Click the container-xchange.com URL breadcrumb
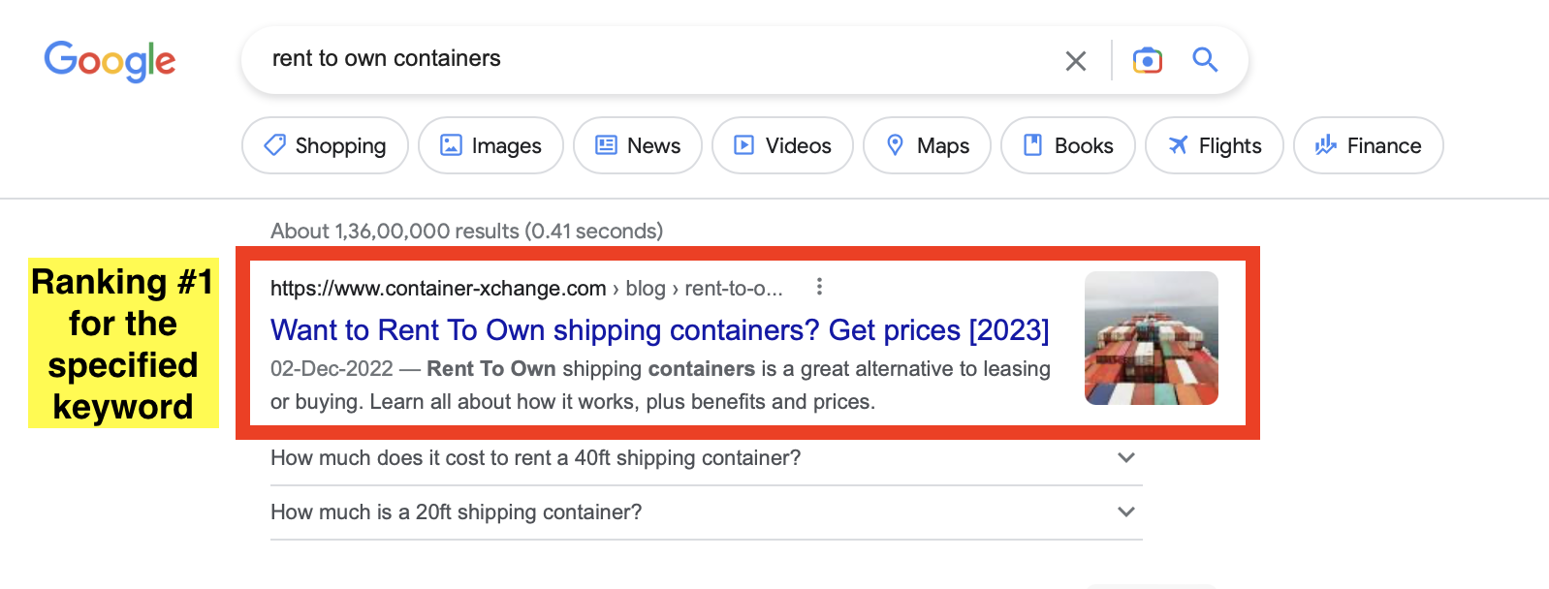1549x589 pixels. (438, 289)
